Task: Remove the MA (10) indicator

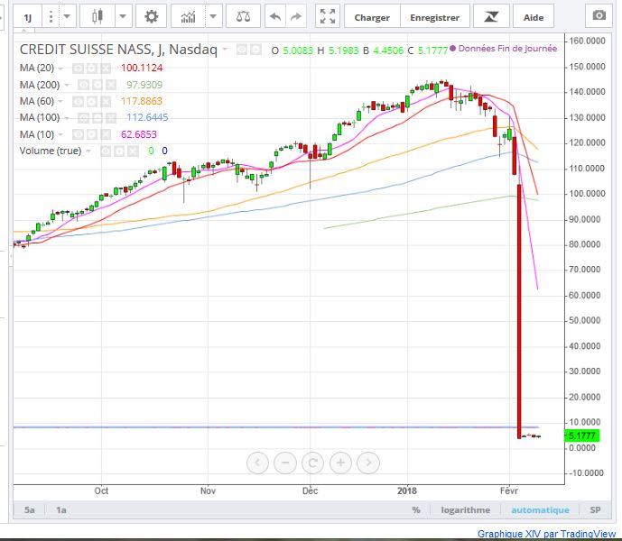Action: tap(105, 134)
